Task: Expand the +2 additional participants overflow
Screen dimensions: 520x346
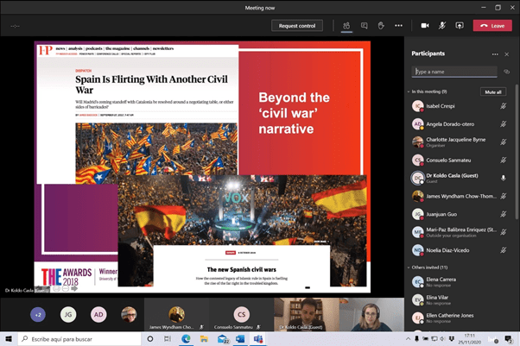Action: point(38,315)
